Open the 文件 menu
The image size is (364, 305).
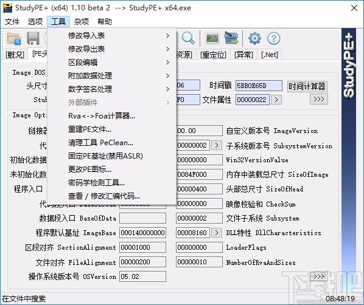pyautogui.click(x=12, y=21)
